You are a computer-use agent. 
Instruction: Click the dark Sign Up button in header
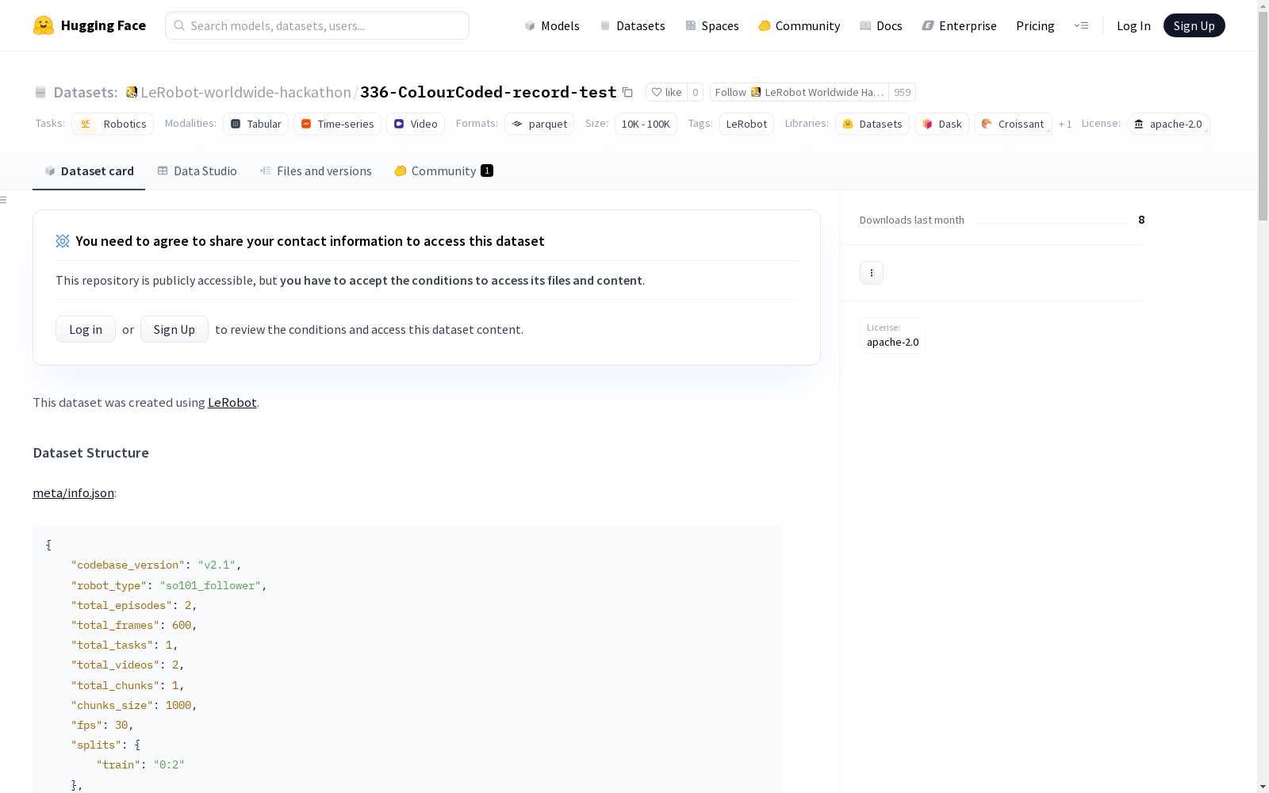[x=1194, y=25]
